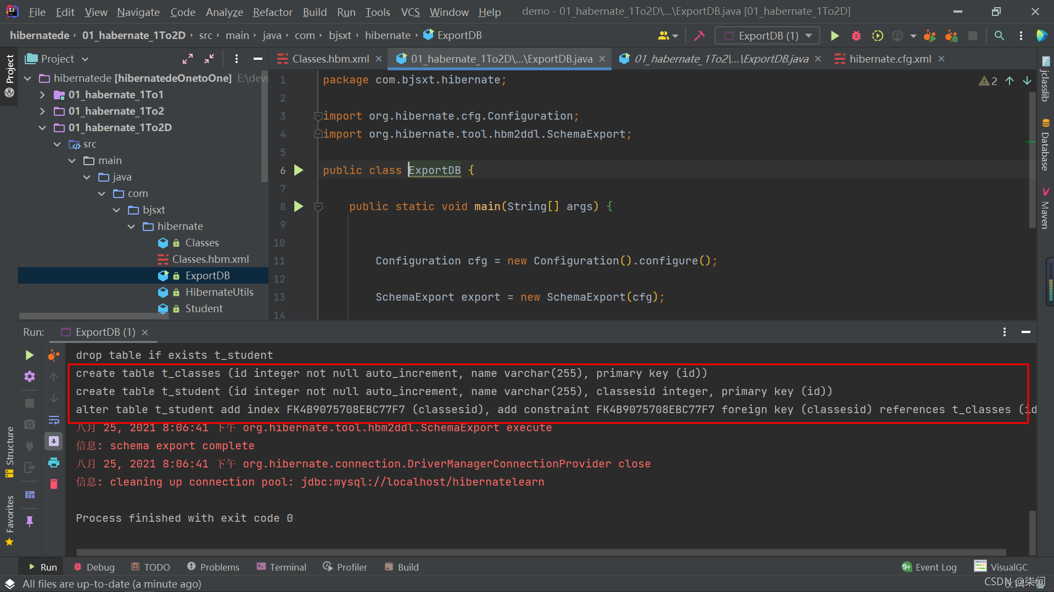Hide the Project tool window
This screenshot has height=592, width=1054.
tap(257, 59)
